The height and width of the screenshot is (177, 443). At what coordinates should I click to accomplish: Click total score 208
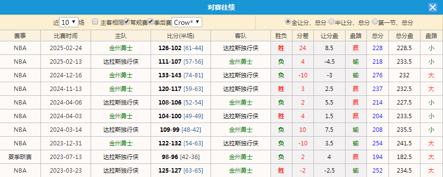(x=378, y=130)
